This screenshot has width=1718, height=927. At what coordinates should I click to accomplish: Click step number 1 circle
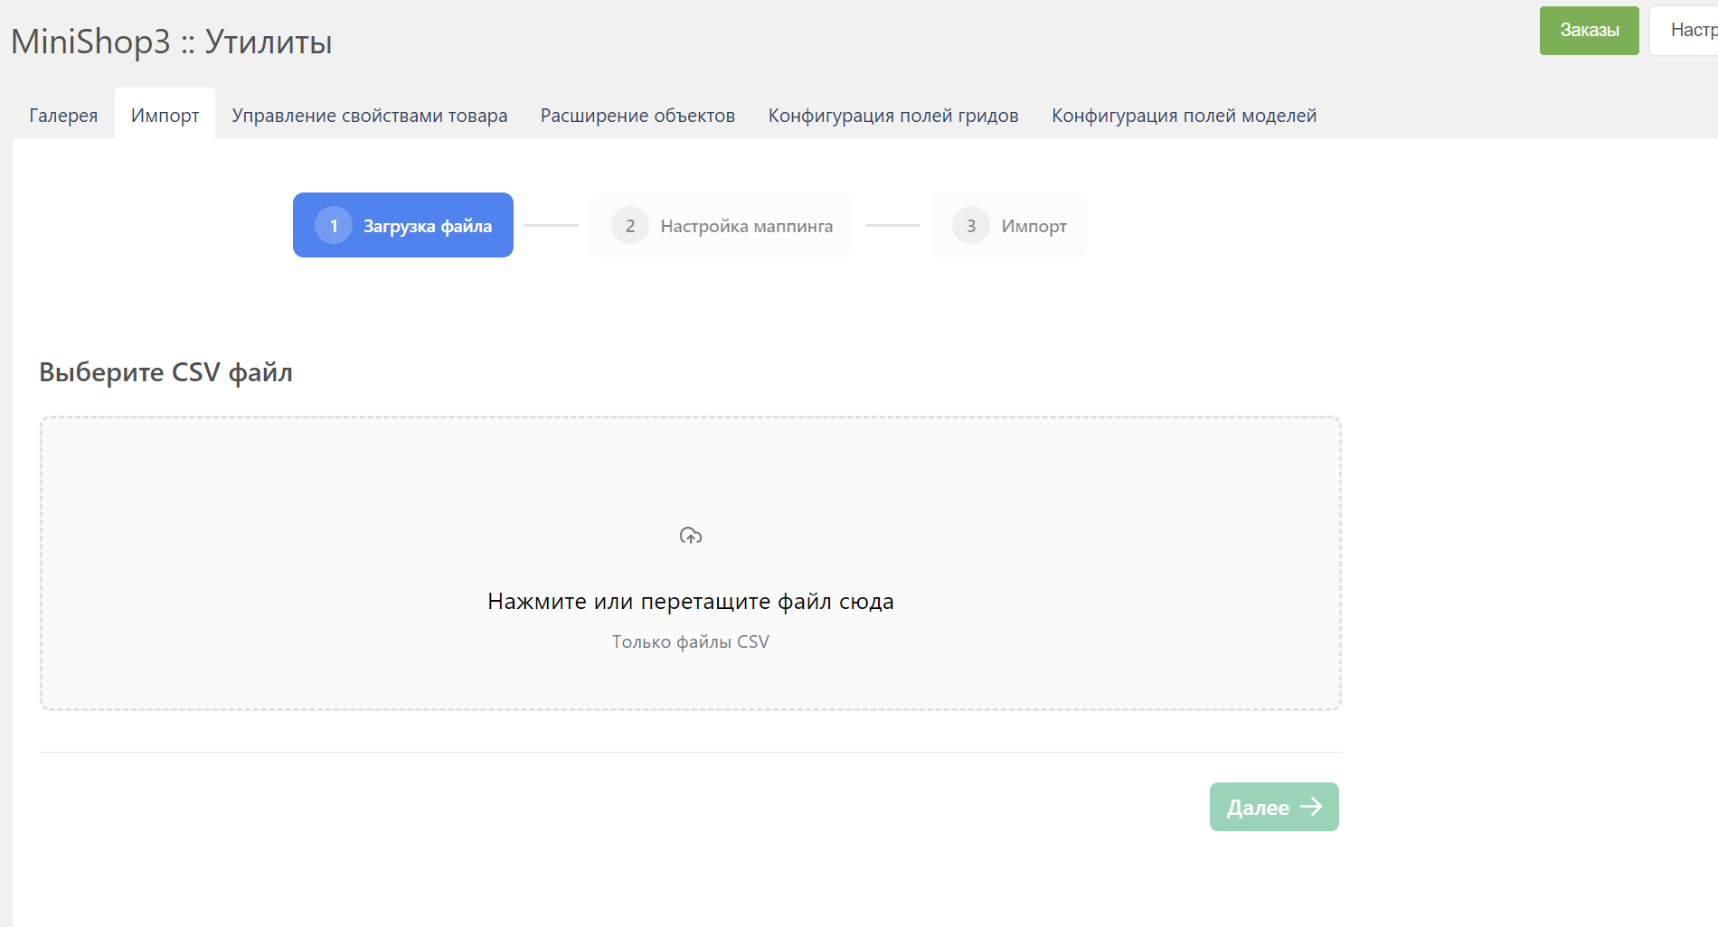point(334,226)
